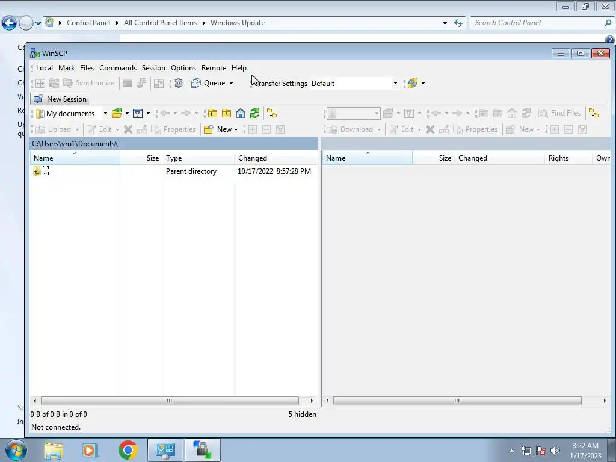Viewport: 616px width, 462px height.
Task: Go to root directory in local toolbar
Action: tap(227, 114)
